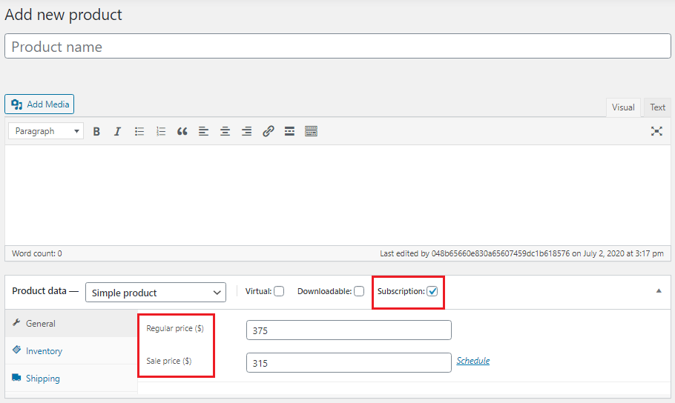Click the Add Media button
This screenshot has width=675, height=403.
pos(39,104)
